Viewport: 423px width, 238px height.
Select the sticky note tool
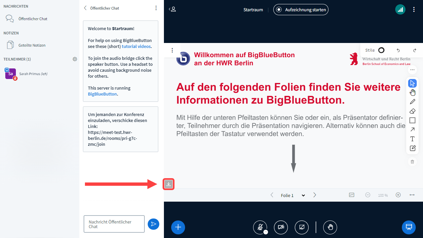(412, 148)
